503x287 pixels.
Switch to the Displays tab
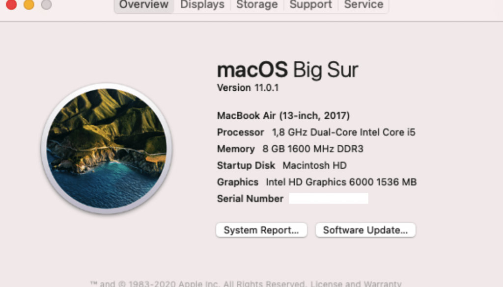[201, 5]
